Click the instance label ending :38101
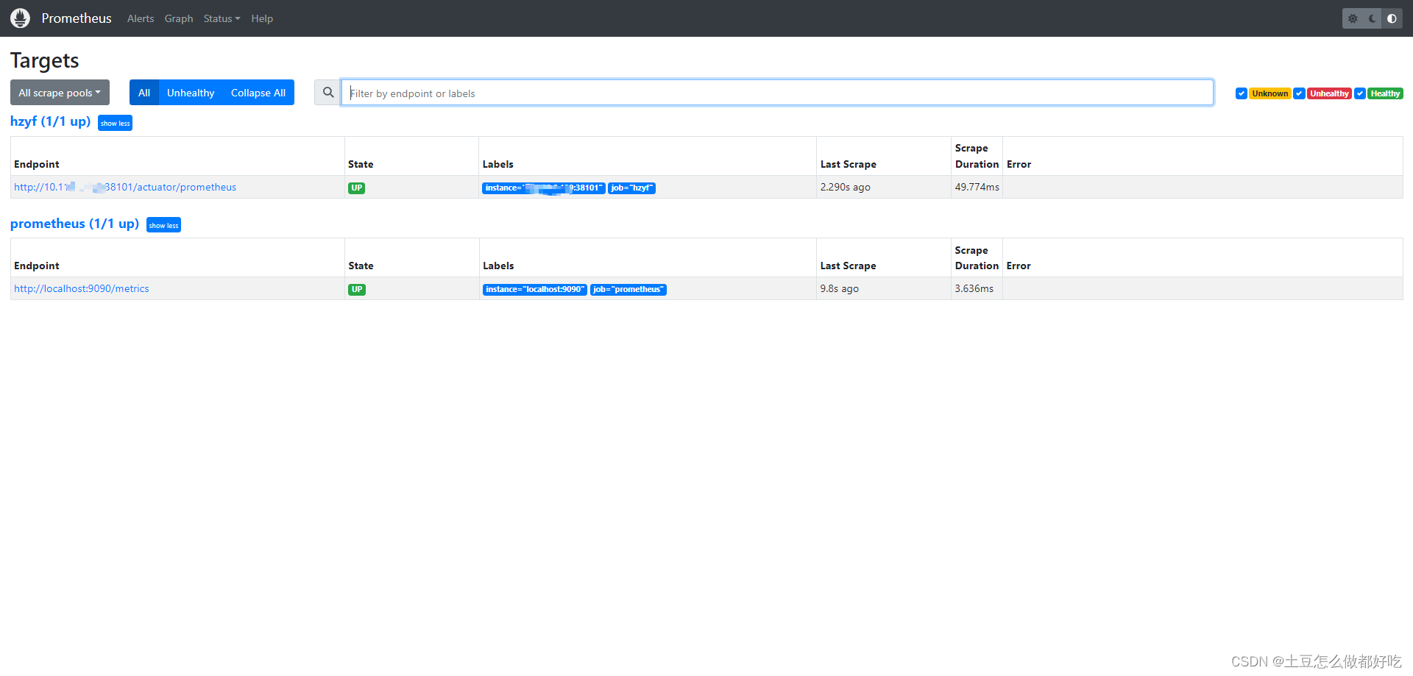 pos(544,188)
